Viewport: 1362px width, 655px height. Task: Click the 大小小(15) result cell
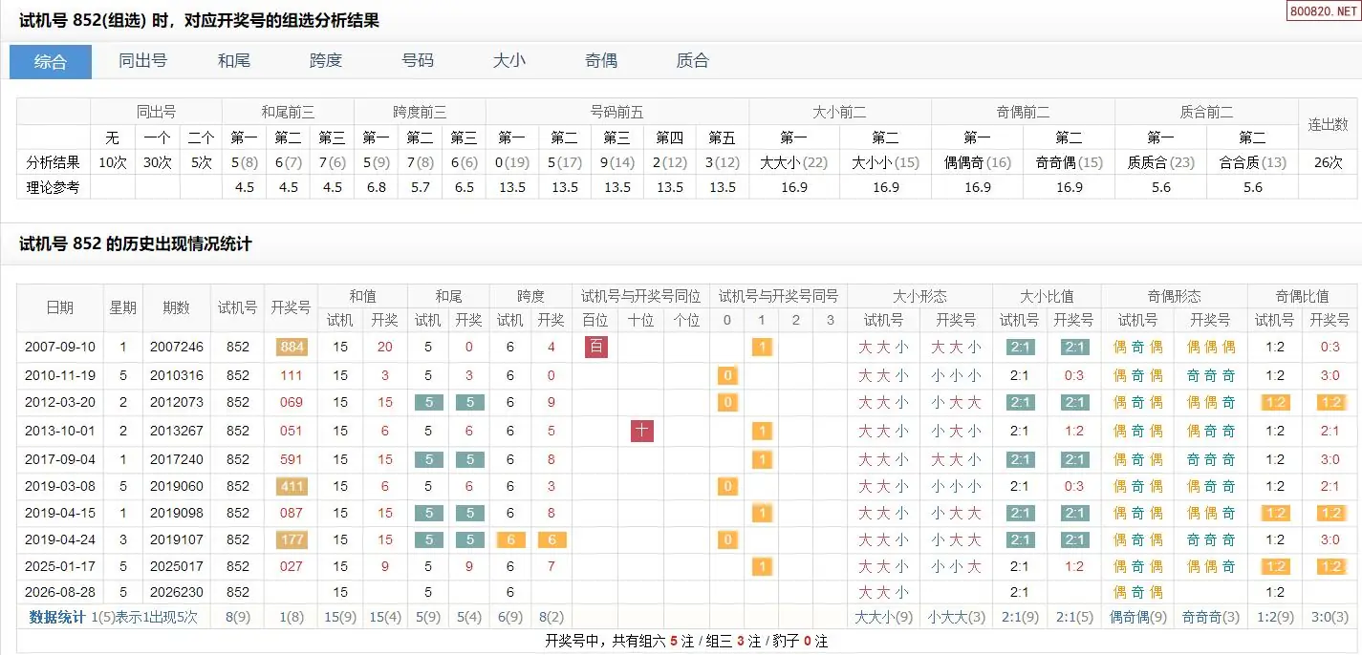885,163
